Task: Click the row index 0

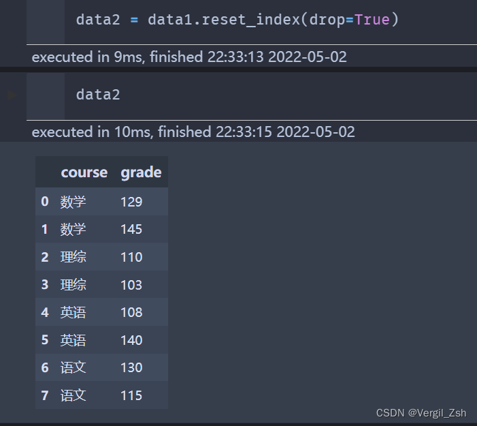Action: [x=45, y=202]
